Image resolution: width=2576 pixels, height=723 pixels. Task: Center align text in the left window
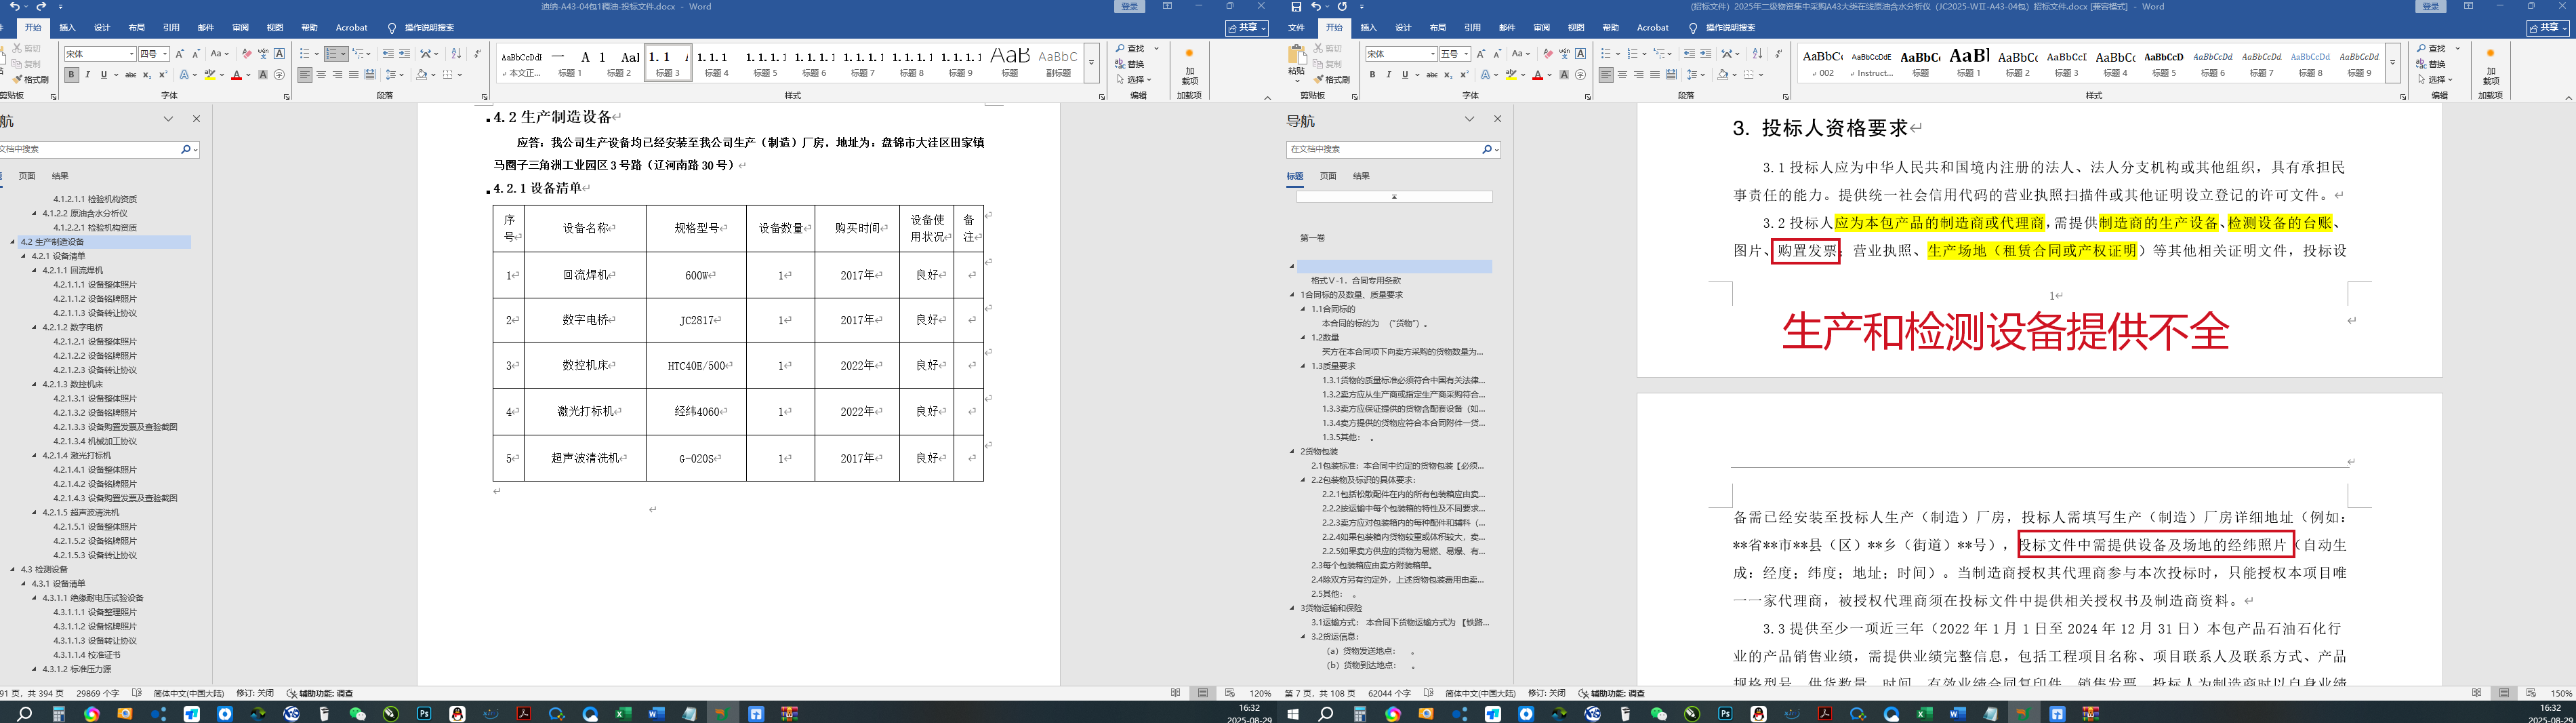(x=321, y=75)
